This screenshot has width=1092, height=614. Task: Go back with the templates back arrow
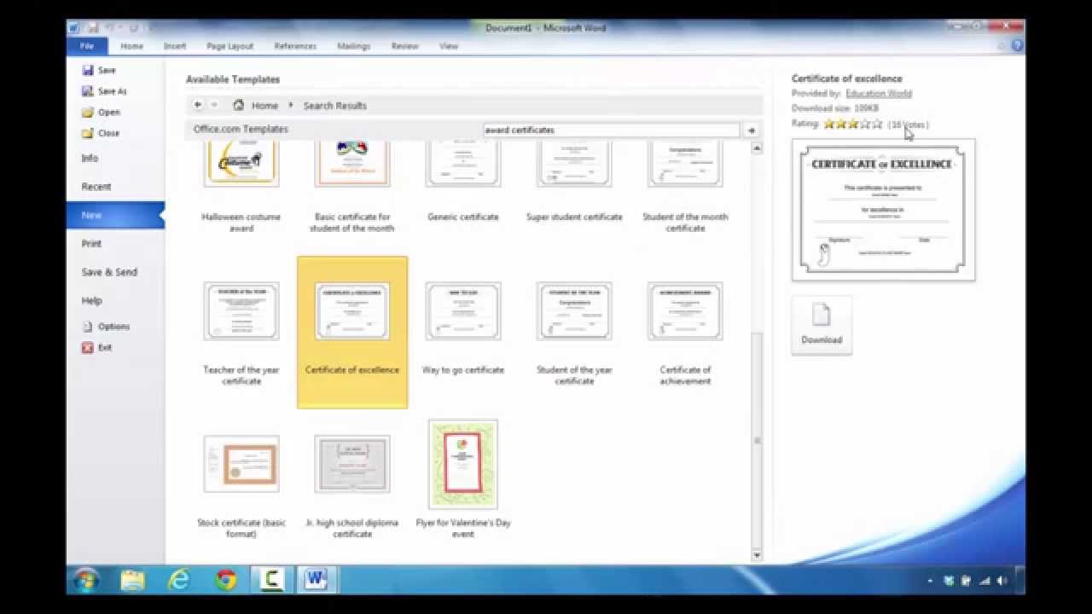point(198,105)
